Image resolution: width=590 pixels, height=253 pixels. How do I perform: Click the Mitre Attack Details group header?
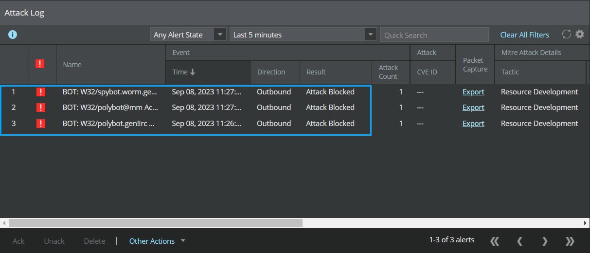pyautogui.click(x=531, y=53)
